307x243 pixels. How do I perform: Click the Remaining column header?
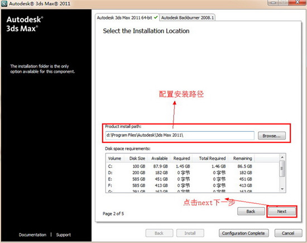(242, 158)
